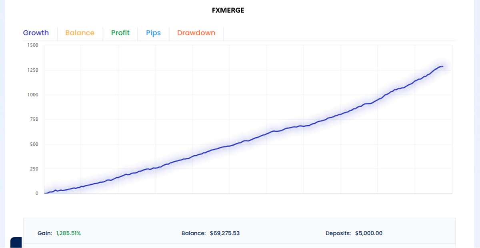Click the dark blue button at bottom-left corner
This screenshot has height=248, width=480.
coord(15,242)
